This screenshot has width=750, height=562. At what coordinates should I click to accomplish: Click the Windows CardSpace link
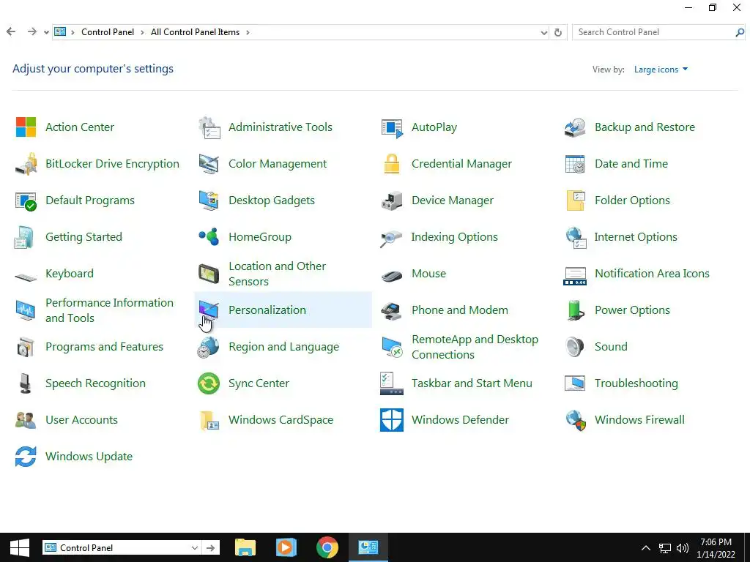coord(281,420)
